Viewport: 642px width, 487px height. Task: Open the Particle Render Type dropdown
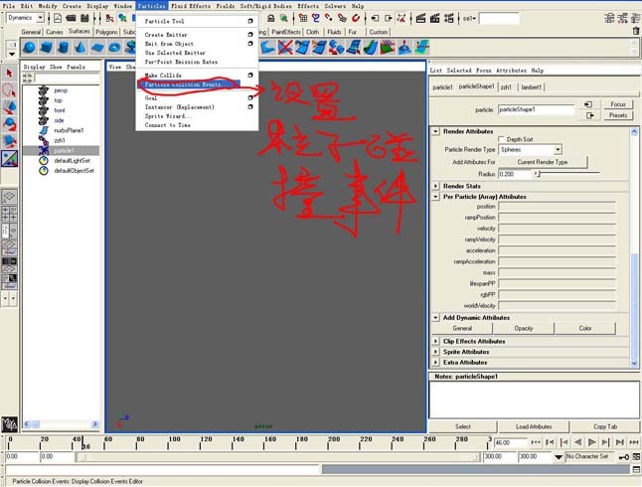558,149
